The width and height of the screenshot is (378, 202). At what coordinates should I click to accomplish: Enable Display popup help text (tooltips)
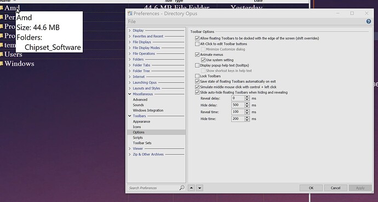(197, 65)
